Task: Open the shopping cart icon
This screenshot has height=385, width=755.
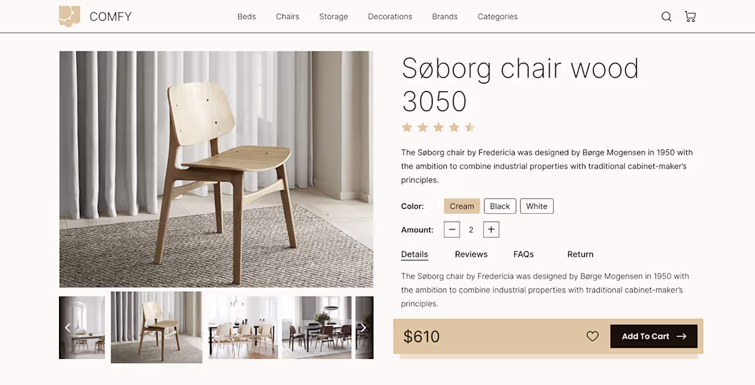Action: pyautogui.click(x=690, y=16)
